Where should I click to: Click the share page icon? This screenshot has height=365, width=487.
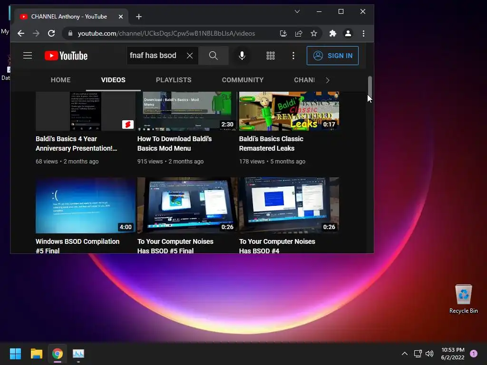[x=299, y=34]
